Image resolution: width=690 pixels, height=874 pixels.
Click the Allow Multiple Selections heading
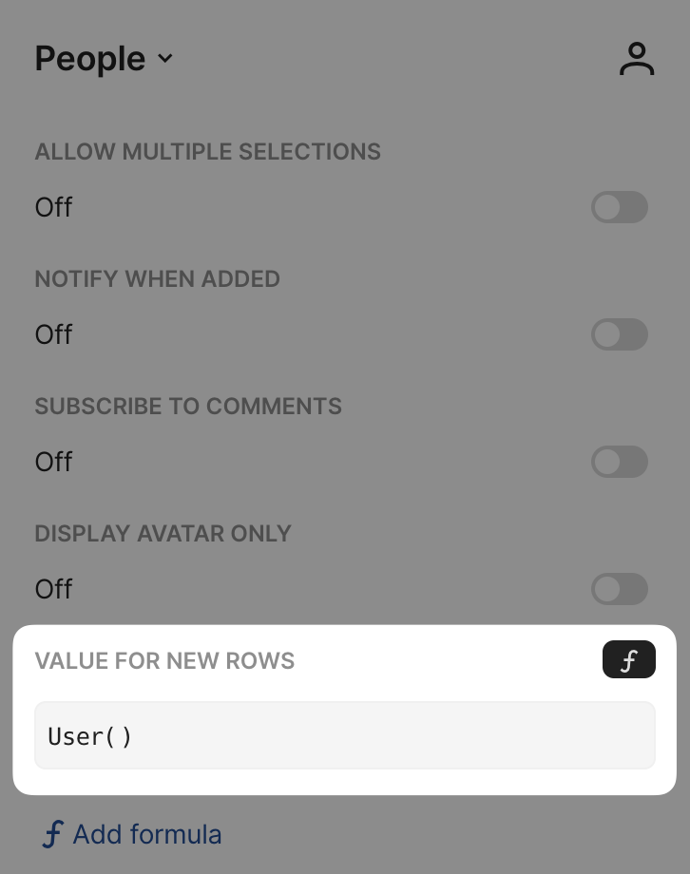coord(207,152)
